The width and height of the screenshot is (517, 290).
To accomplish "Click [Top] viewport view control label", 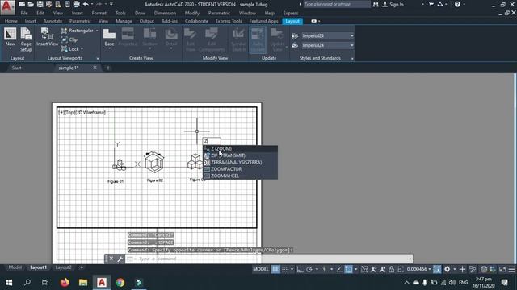I will [69, 113].
